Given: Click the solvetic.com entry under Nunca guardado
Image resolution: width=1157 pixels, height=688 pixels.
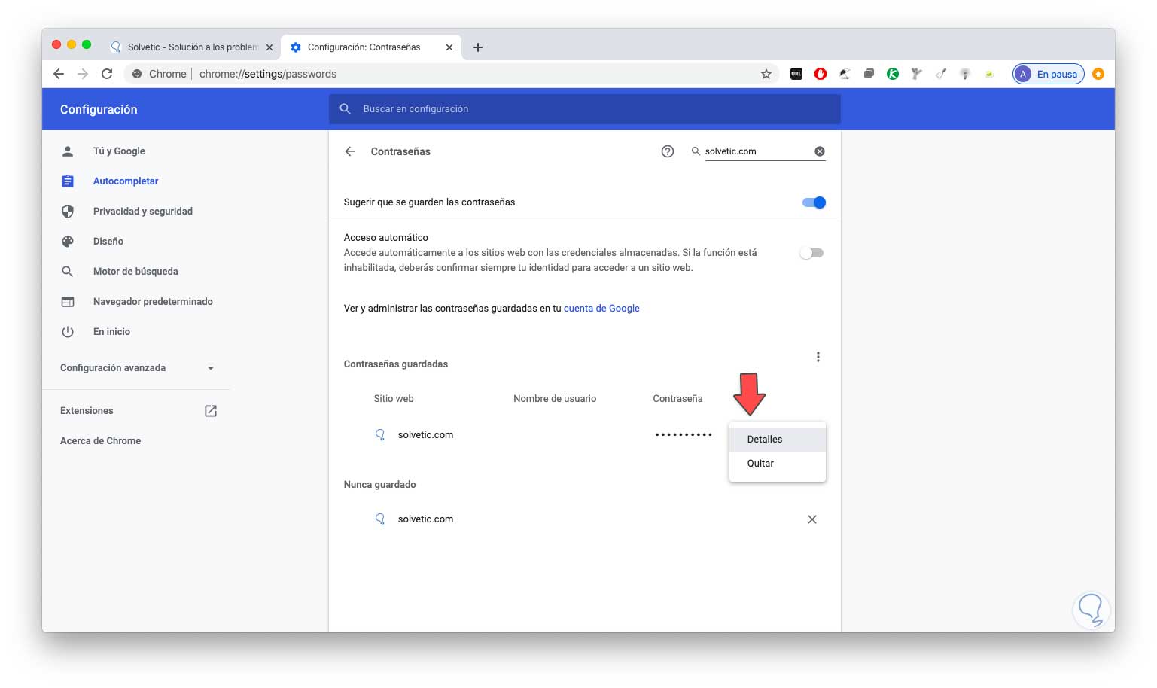Looking at the screenshot, I should tap(425, 519).
